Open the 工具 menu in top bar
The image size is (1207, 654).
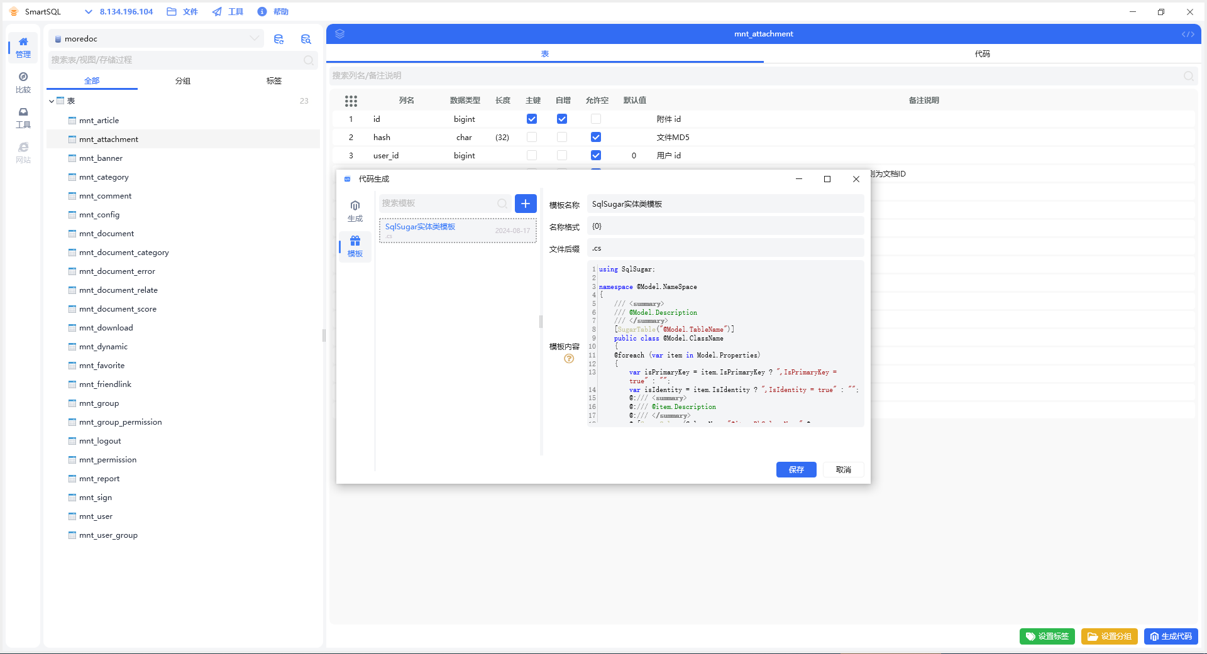[228, 12]
